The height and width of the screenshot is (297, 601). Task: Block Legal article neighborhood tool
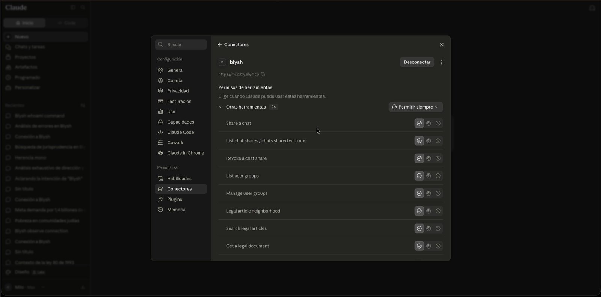[438, 211]
